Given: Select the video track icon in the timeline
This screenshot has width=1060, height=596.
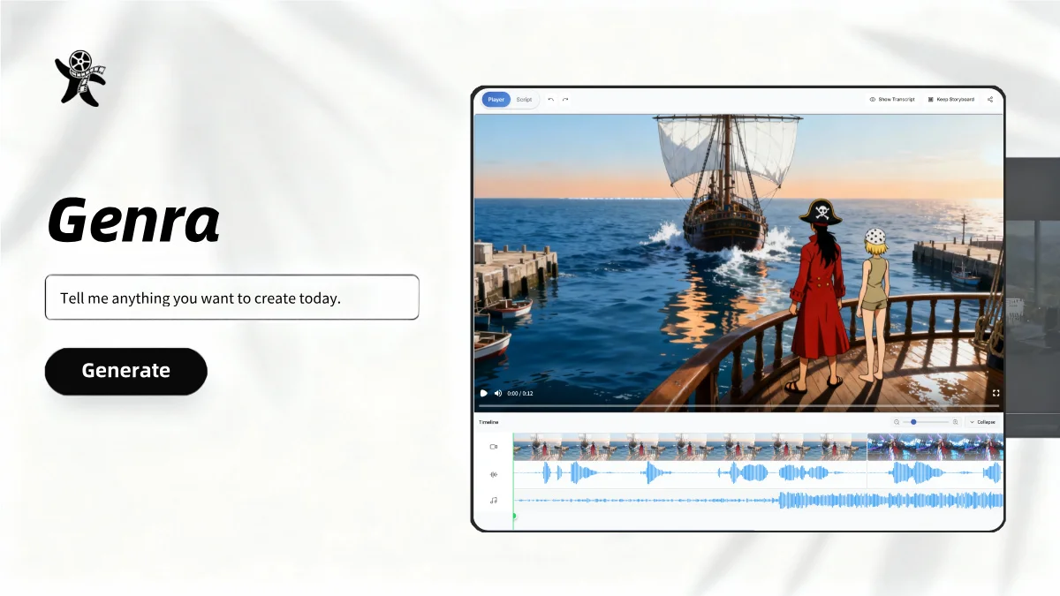Looking at the screenshot, I should pos(493,446).
